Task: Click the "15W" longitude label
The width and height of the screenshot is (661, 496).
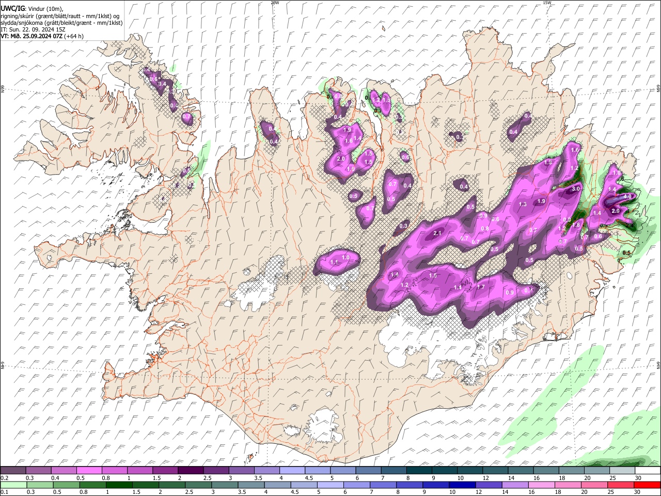Action: click(547, 3)
